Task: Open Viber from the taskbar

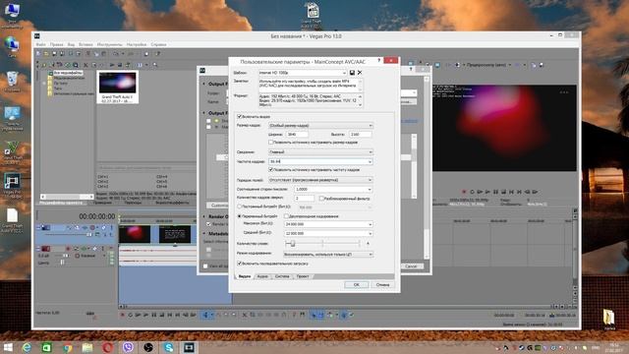Action: point(128,347)
